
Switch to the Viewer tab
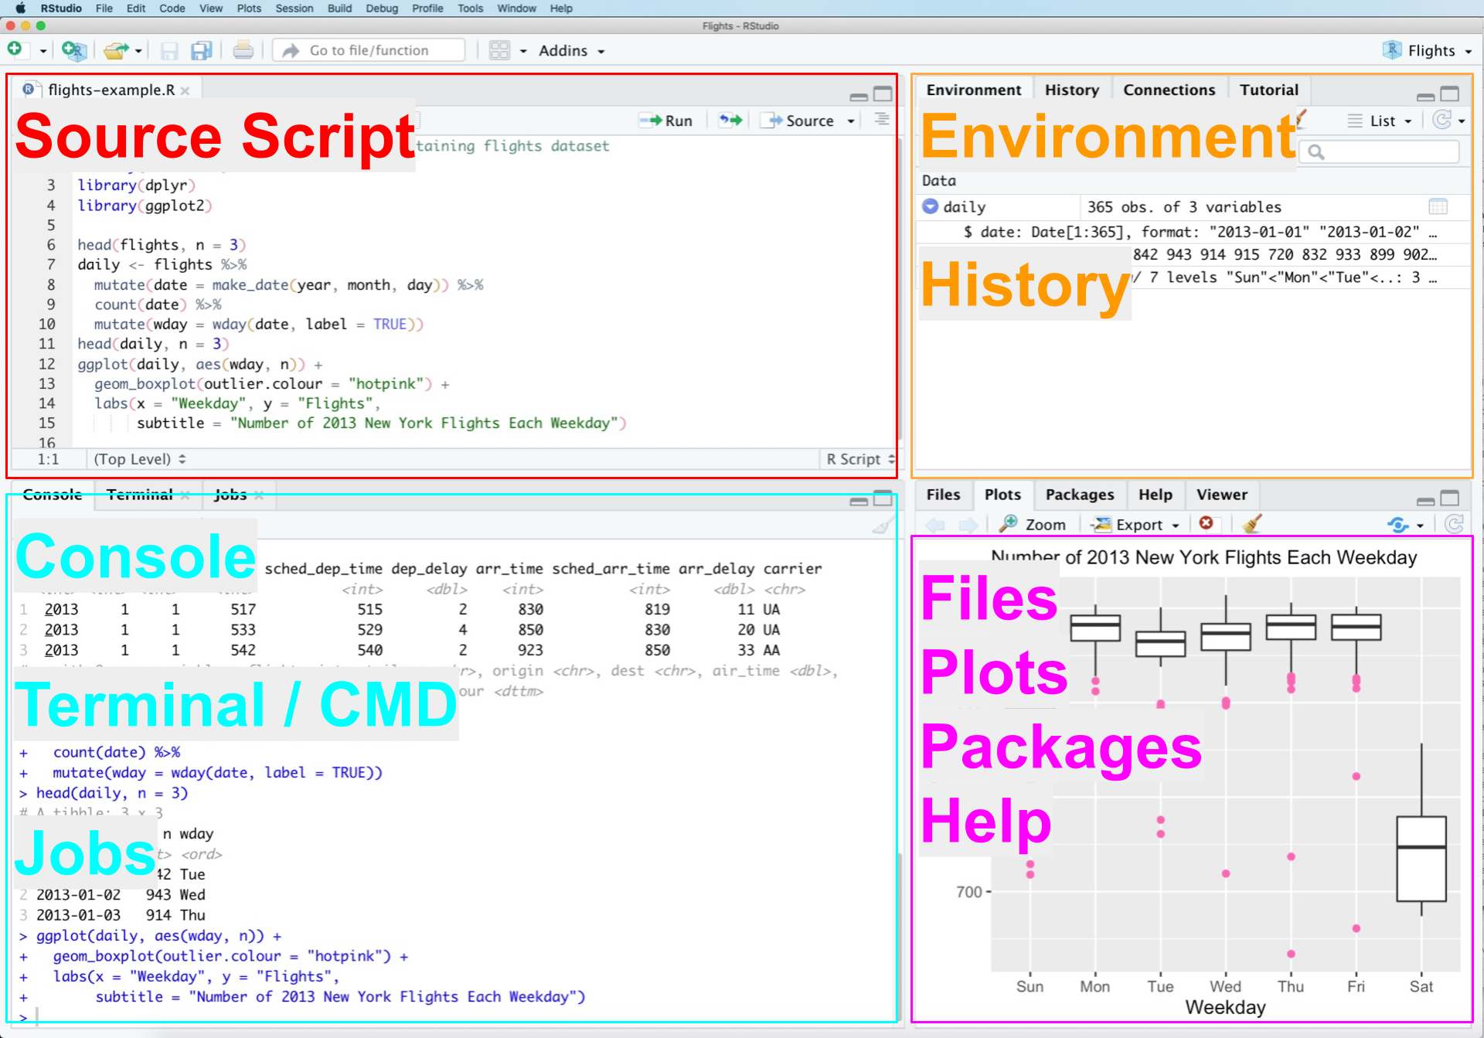[1222, 495]
